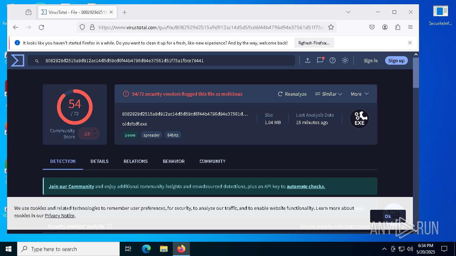The height and width of the screenshot is (256, 456).
Task: Click the 54/72 detection score circle
Action: click(x=75, y=107)
